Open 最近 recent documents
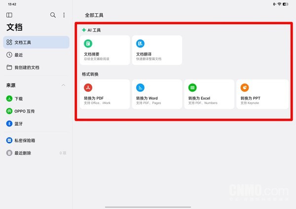 (x=20, y=55)
